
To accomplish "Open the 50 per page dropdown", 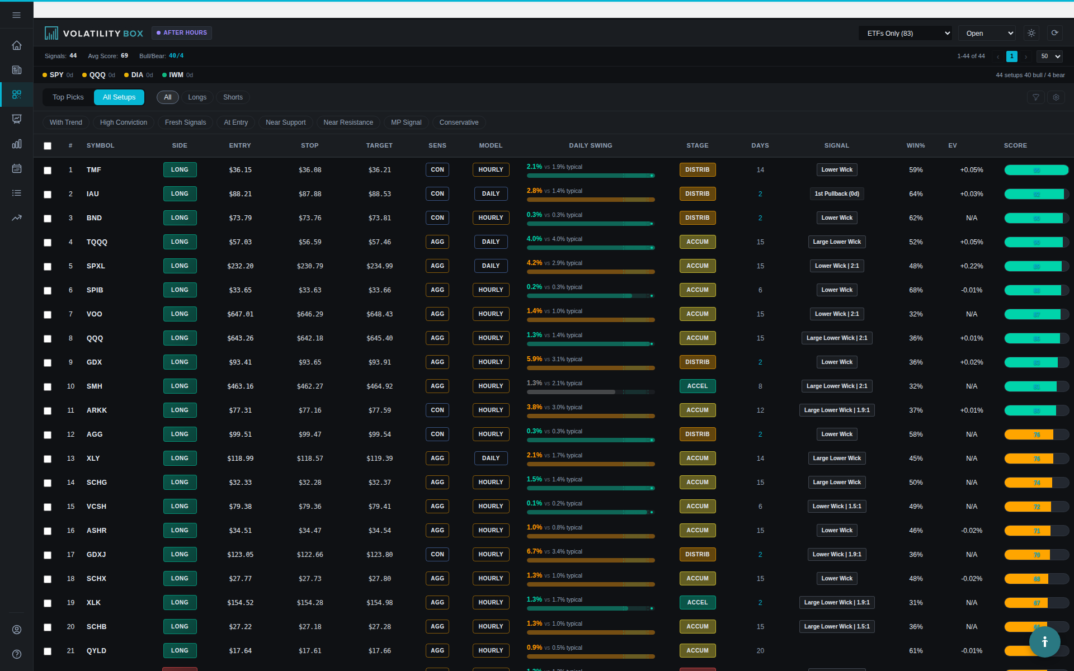I will tap(1049, 56).
